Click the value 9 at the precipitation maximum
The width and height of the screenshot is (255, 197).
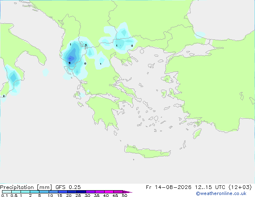coord(70,63)
